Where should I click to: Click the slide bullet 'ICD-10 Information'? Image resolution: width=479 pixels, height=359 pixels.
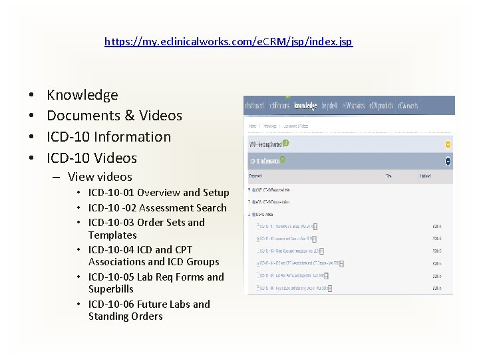tap(108, 136)
